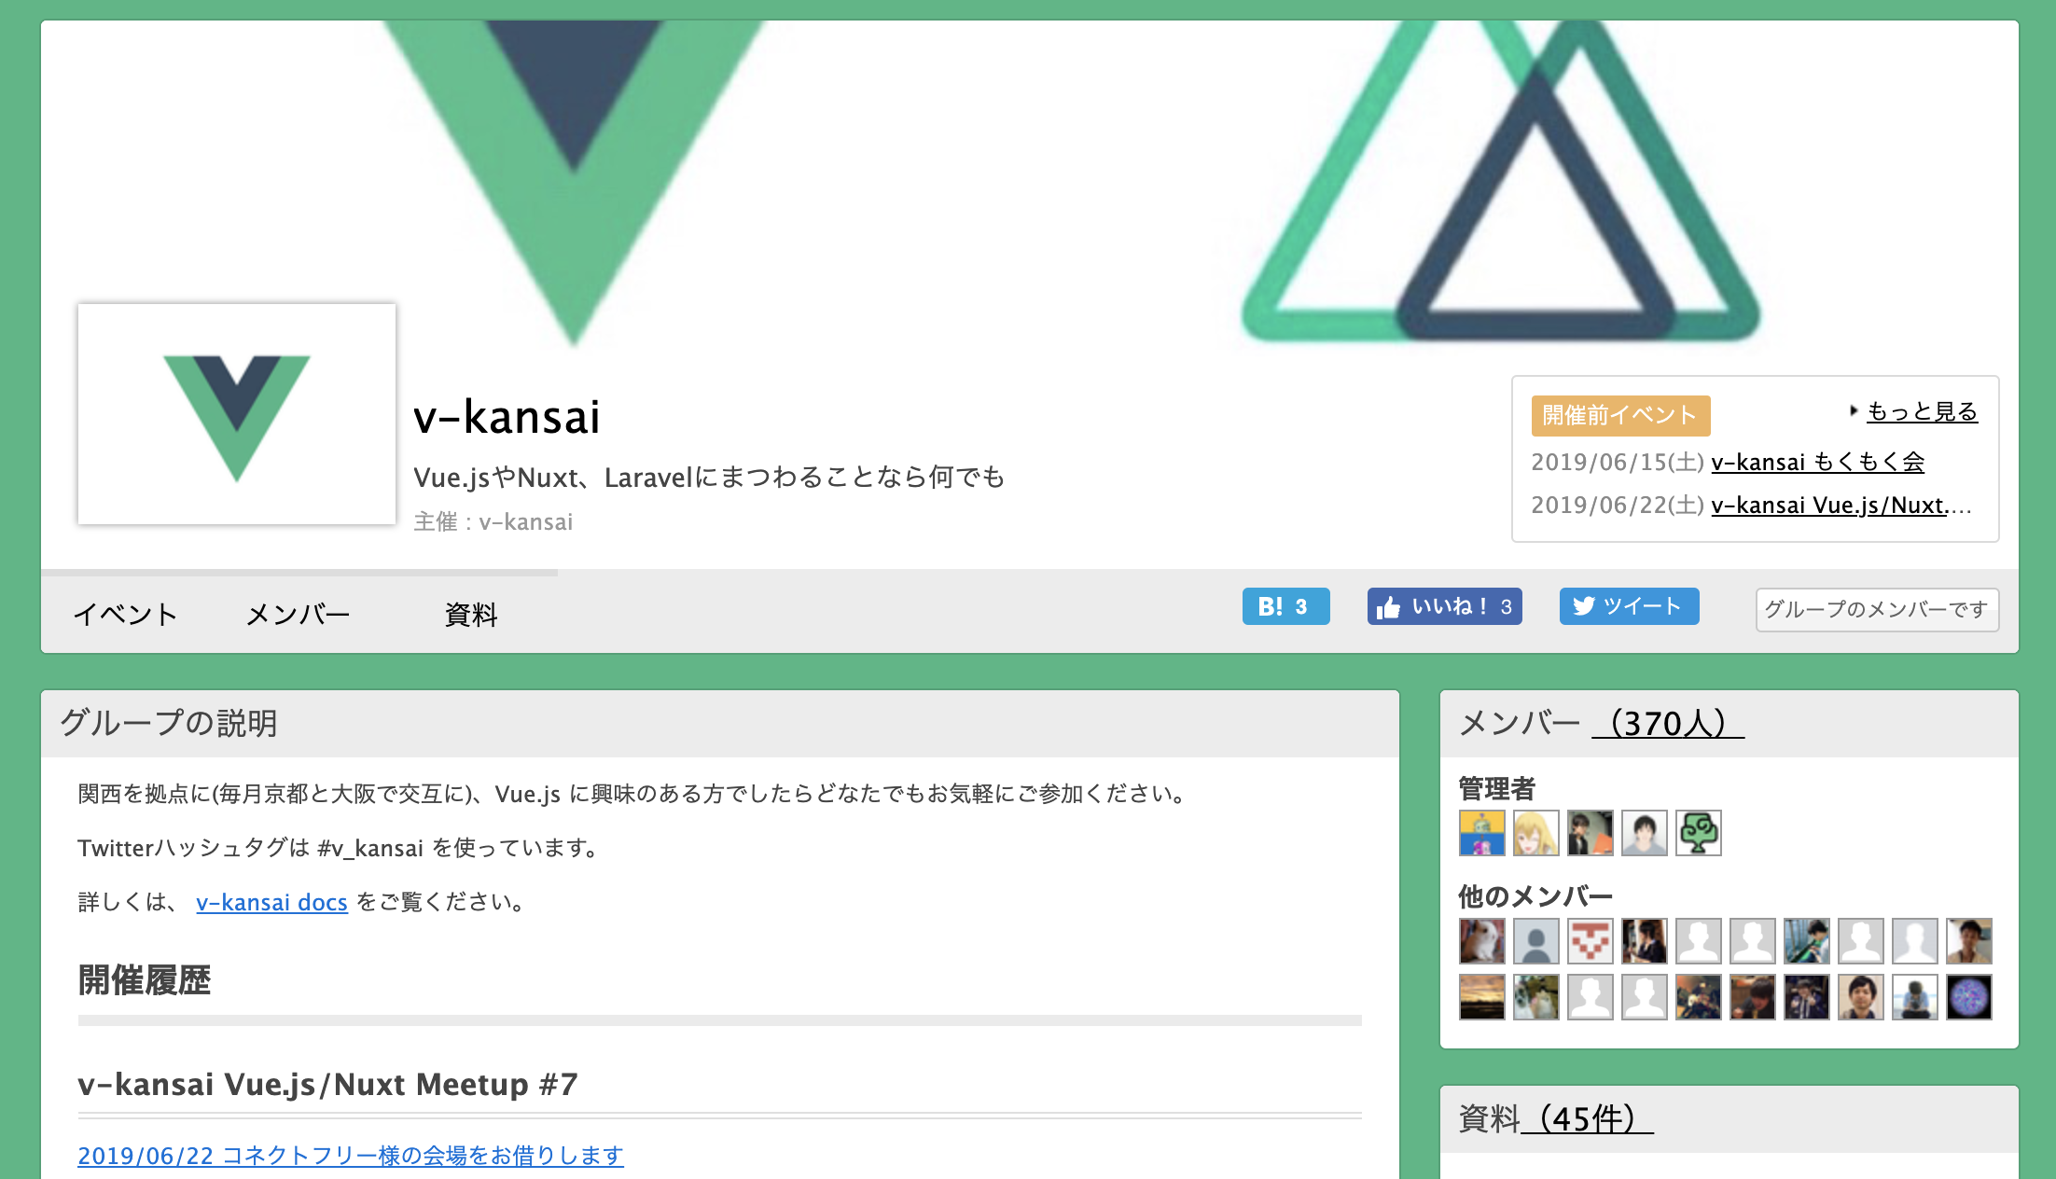Open the red checkered V member avatar
The width and height of the screenshot is (2056, 1179).
pyautogui.click(x=1590, y=941)
